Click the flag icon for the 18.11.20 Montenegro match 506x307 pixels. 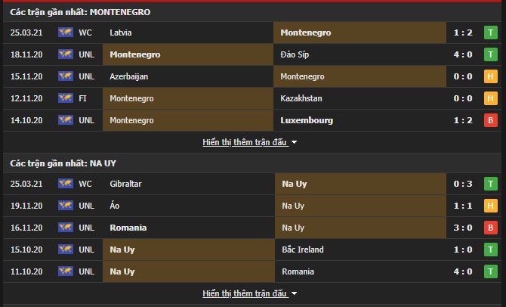[66, 54]
